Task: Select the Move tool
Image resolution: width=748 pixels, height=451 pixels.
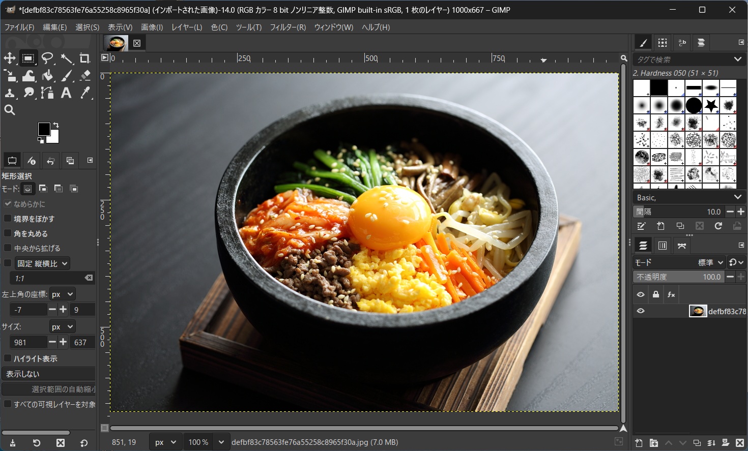Action: [x=10, y=58]
